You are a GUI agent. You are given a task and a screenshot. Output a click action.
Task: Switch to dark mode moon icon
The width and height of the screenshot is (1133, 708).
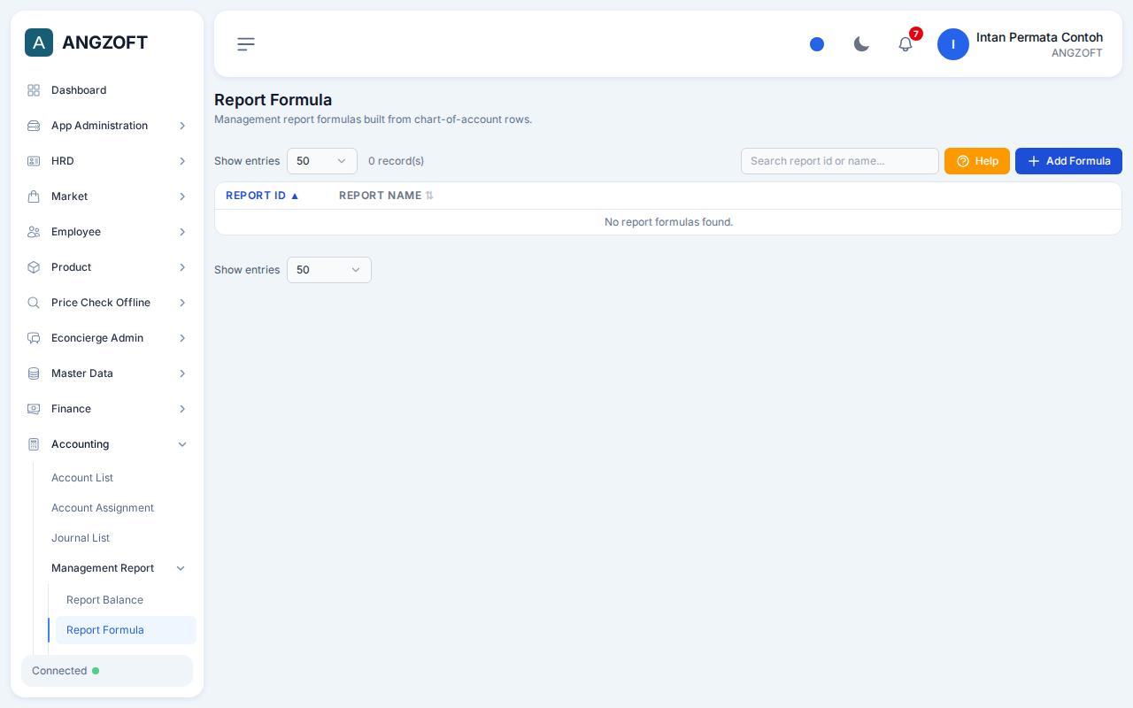click(861, 44)
